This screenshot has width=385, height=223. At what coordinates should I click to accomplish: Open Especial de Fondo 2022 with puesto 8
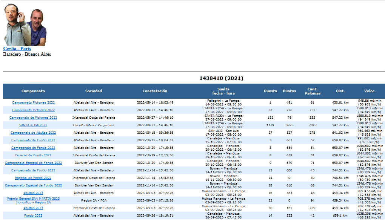click(33, 155)
